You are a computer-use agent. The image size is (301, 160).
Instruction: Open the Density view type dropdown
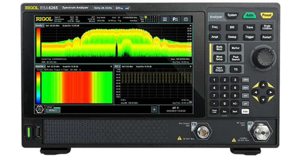(39, 26)
